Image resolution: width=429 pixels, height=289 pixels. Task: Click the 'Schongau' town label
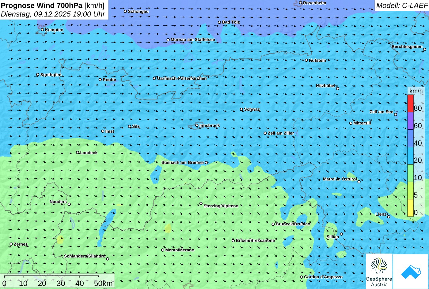[138, 12]
